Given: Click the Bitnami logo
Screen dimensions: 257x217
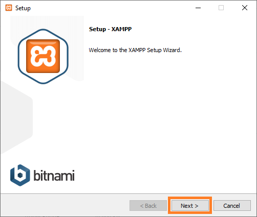Looking at the screenshot, I should (42, 175).
